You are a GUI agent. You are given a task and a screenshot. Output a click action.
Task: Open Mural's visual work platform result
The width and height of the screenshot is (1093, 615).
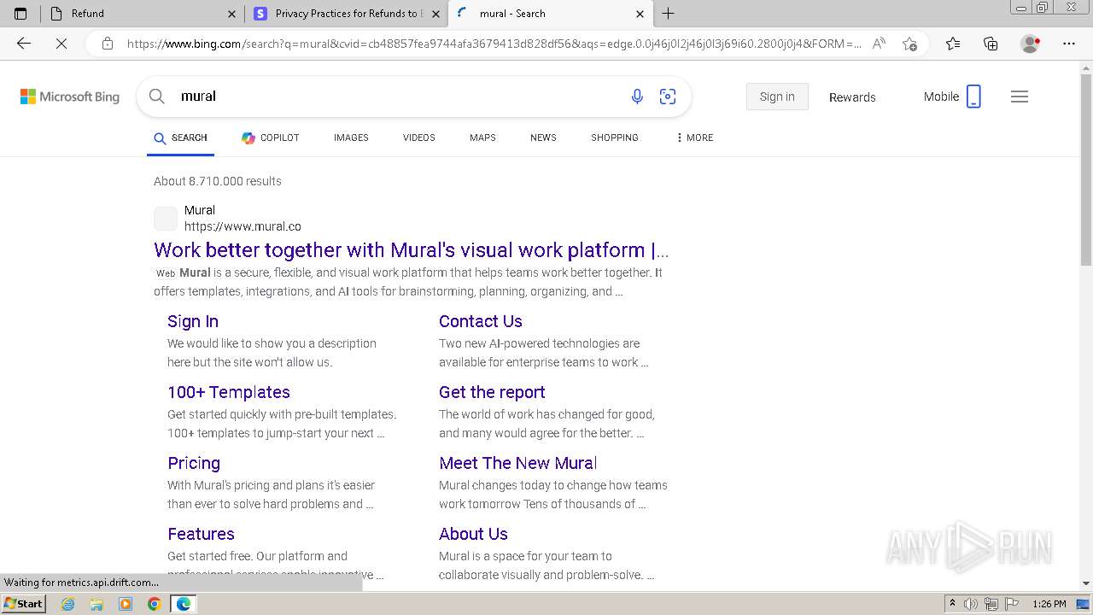[412, 250]
